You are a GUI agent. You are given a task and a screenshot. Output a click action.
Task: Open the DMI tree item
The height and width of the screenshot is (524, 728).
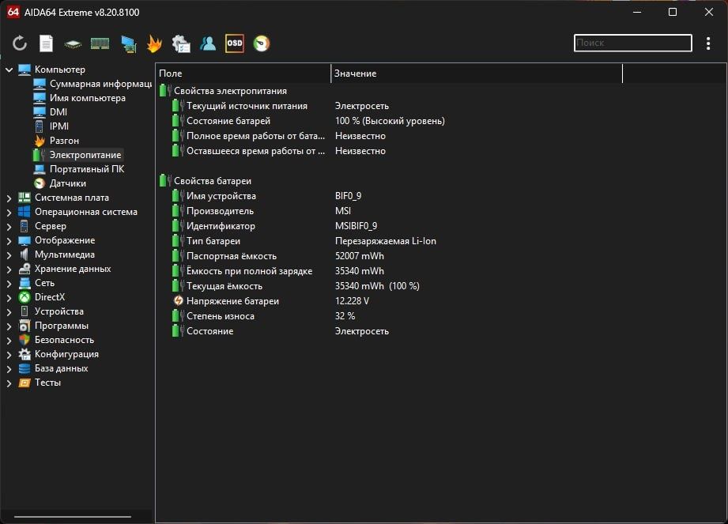pos(58,112)
